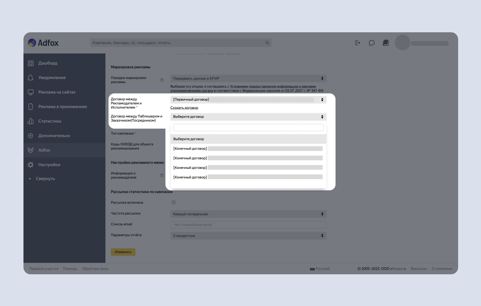Click the Создать договор link
Image resolution: width=481 pixels, height=306 pixels.
click(184, 108)
